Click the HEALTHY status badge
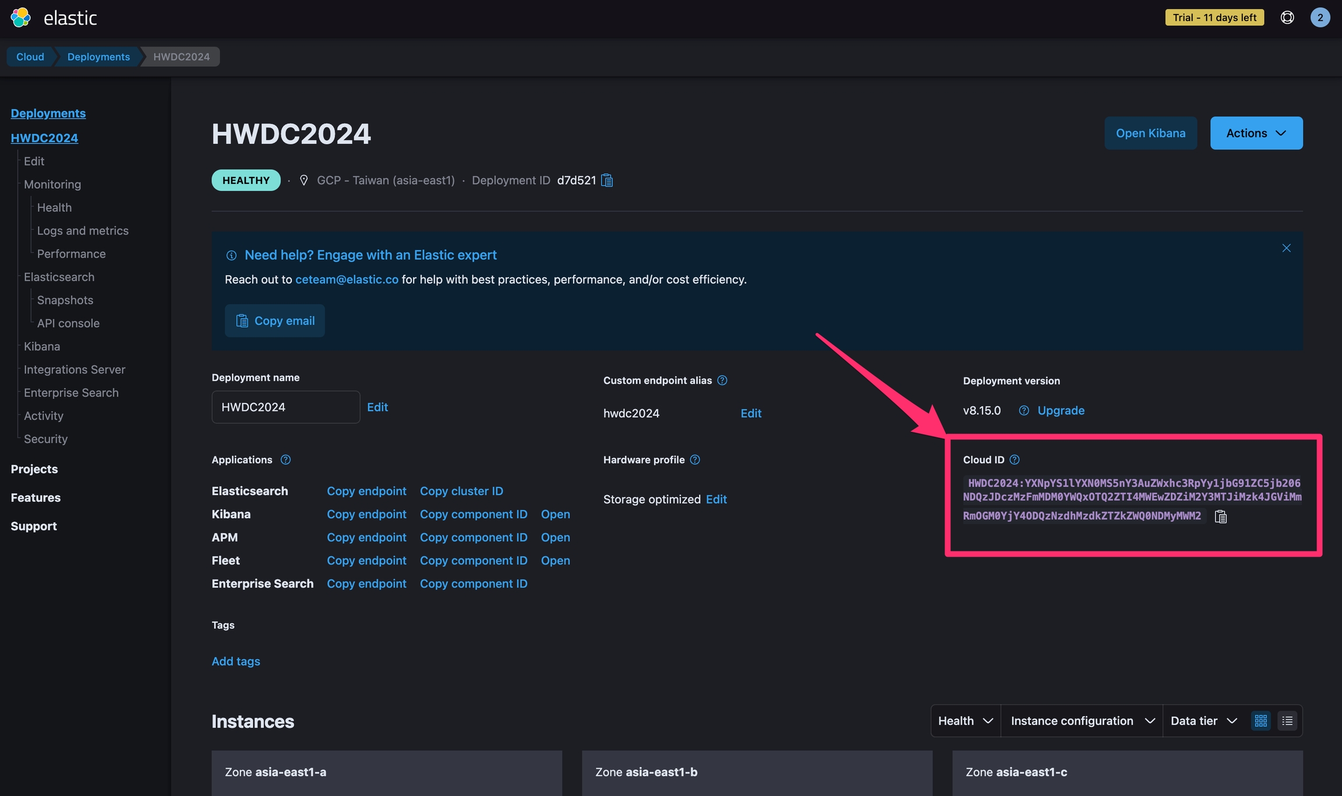This screenshot has width=1342, height=796. pos(246,181)
